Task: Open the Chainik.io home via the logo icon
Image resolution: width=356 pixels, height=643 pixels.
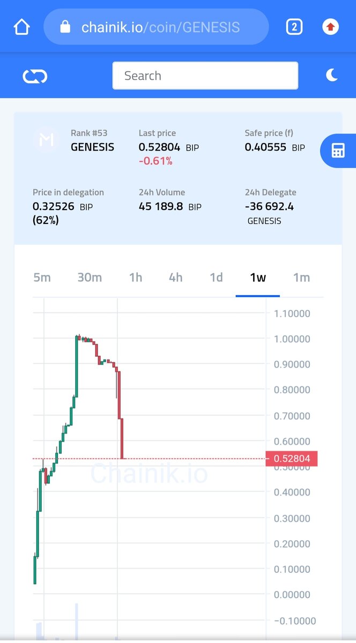Action: (34, 76)
